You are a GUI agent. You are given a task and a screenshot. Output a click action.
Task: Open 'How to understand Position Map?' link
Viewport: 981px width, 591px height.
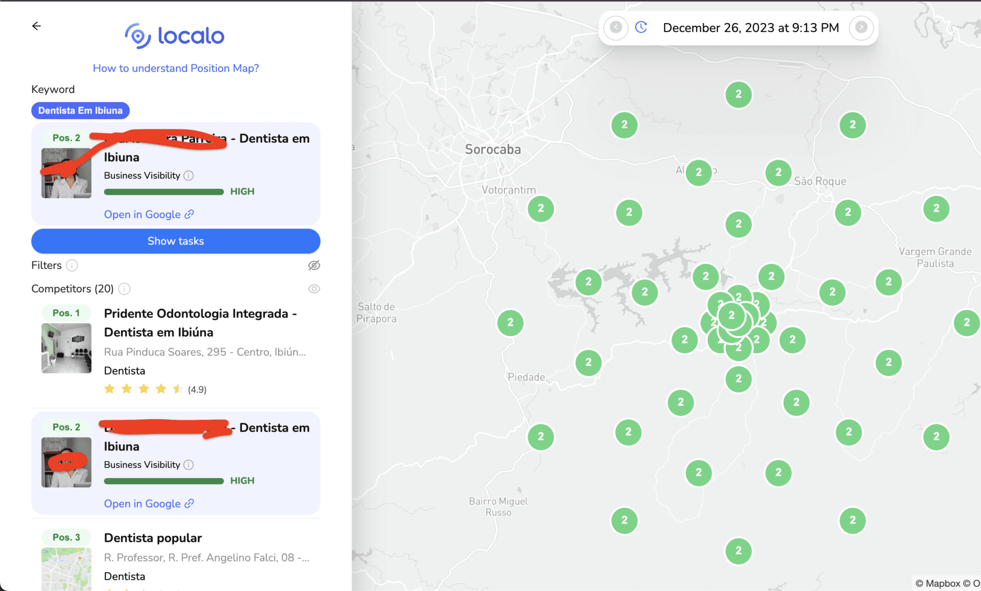coord(176,68)
